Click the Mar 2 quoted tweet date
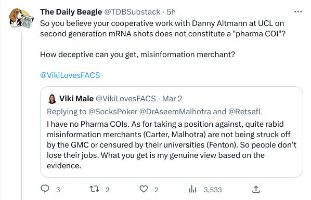311x200 pixels. point(172,99)
